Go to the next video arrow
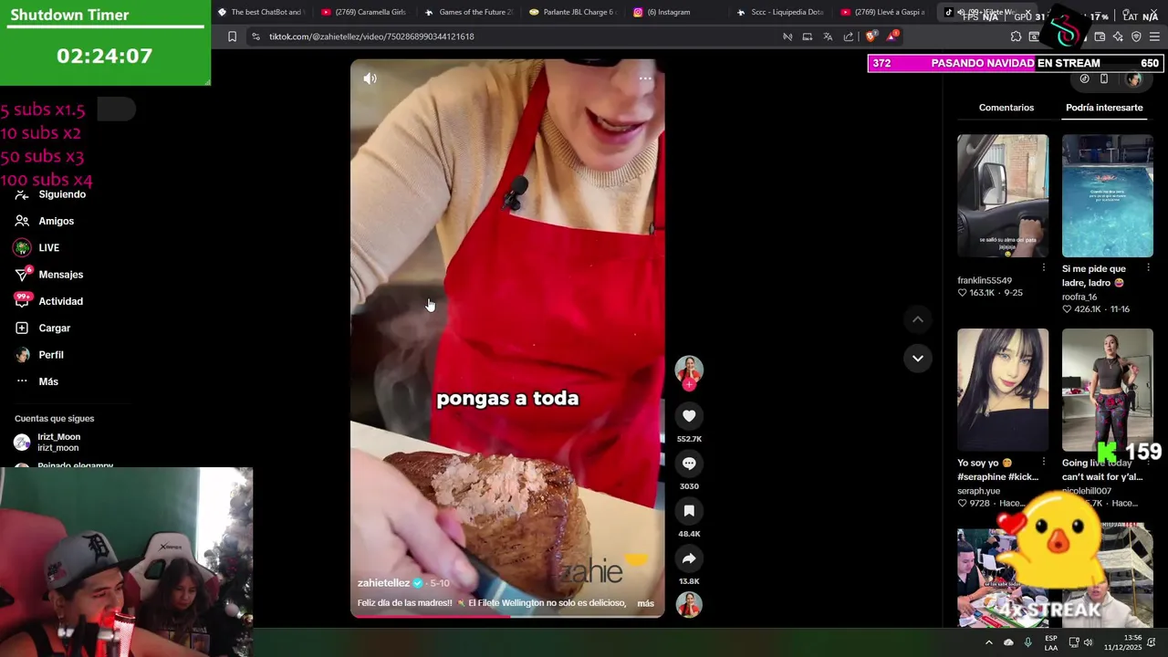 [x=917, y=358]
